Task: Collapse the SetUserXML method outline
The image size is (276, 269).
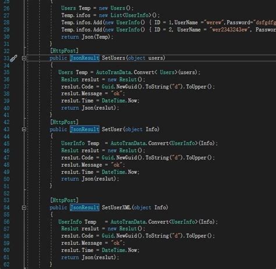Action: pyautogui.click(x=24, y=207)
